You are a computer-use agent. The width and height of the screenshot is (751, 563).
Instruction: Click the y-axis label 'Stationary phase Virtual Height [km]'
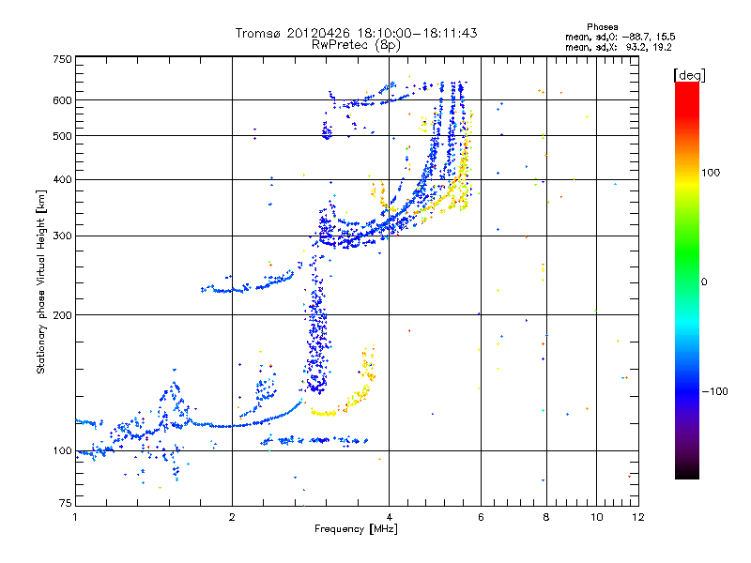(40, 282)
